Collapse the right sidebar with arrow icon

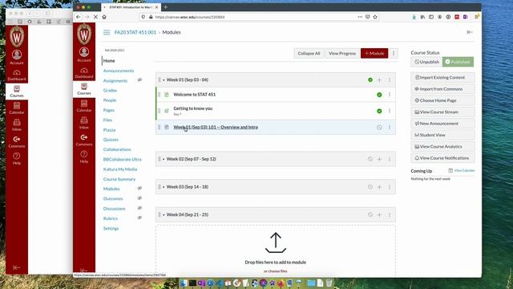(470, 32)
